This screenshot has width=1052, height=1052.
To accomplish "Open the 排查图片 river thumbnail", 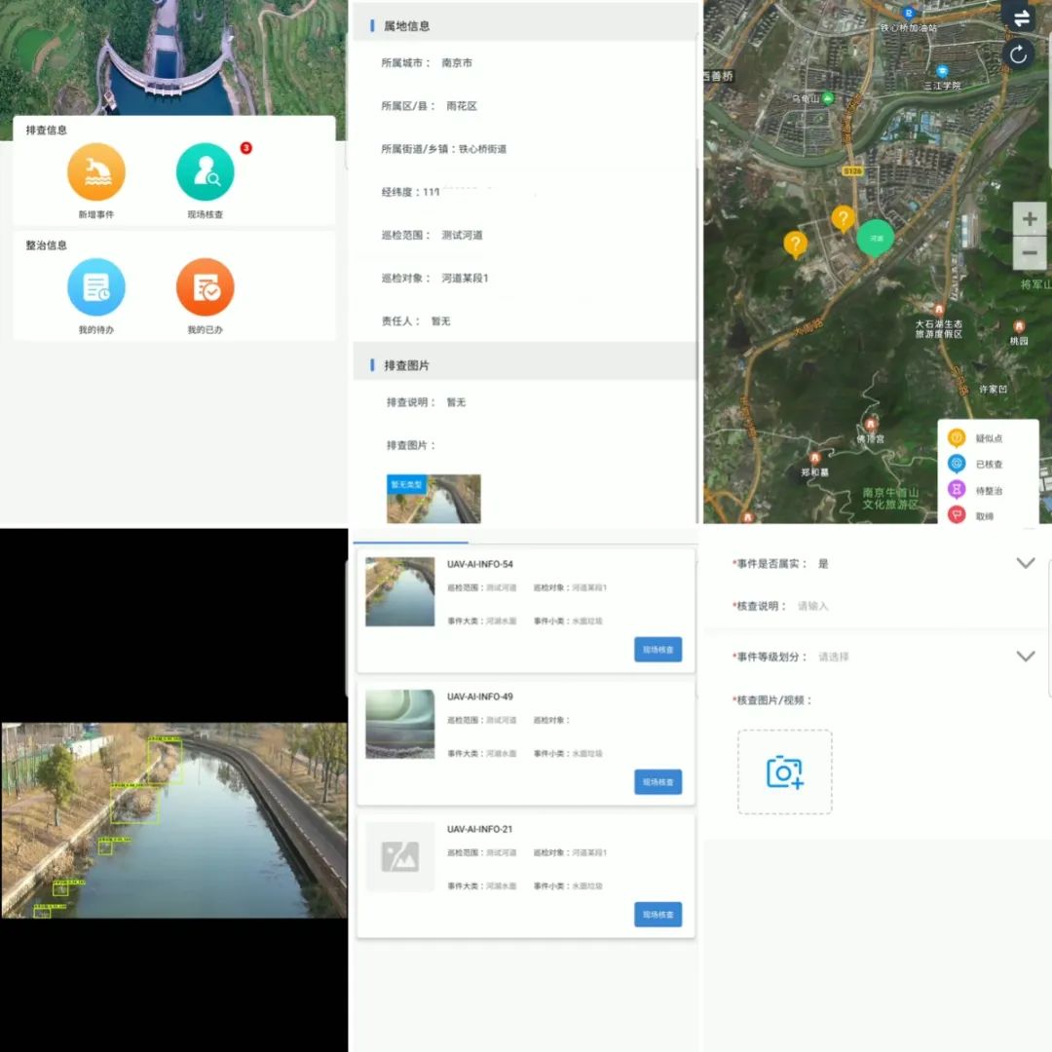I will pyautogui.click(x=433, y=499).
